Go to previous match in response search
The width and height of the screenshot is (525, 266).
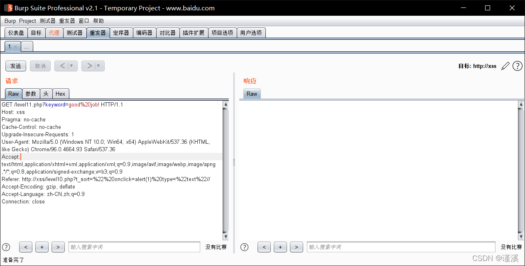(264, 247)
